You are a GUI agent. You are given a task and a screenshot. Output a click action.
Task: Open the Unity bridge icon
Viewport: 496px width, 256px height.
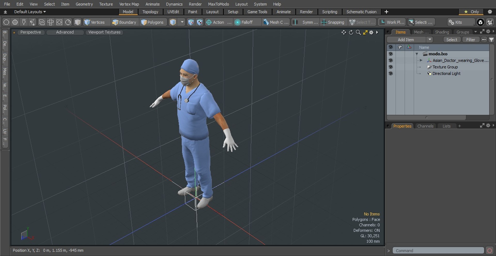(480, 22)
